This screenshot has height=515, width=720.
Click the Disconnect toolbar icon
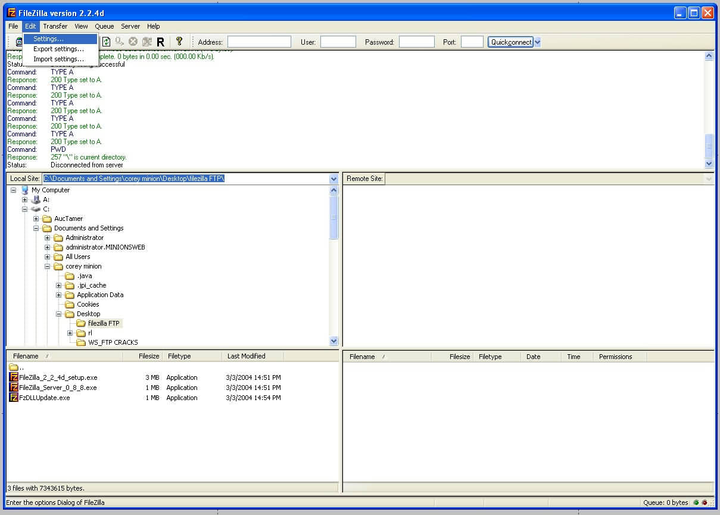pos(147,42)
